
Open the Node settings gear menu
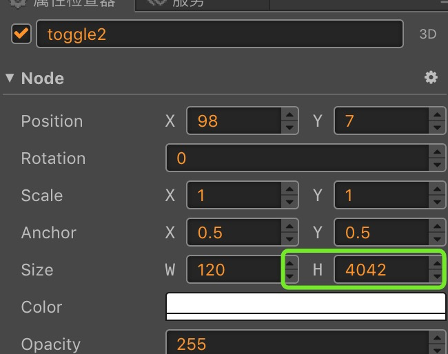coord(431,78)
